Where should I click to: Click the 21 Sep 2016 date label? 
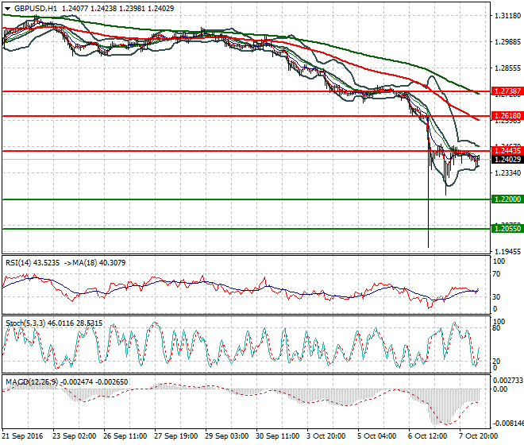click(x=22, y=436)
